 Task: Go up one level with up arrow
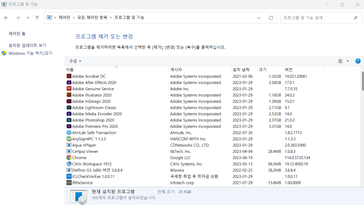pos(37,18)
